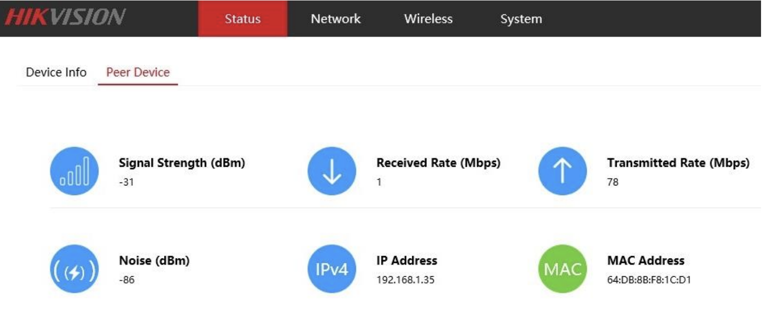
Task: Click the IP address 192.168.1.35
Action: (406, 280)
